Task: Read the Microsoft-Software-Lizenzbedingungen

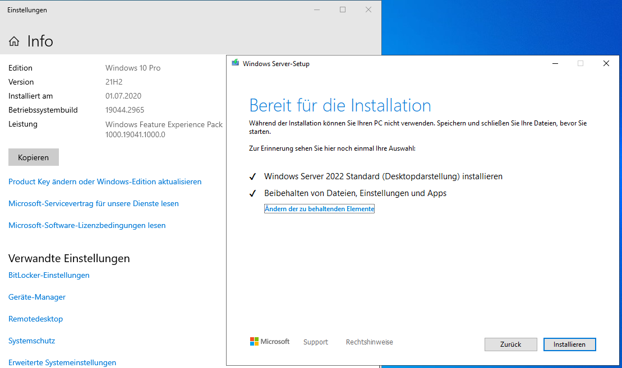Action: [x=87, y=225]
